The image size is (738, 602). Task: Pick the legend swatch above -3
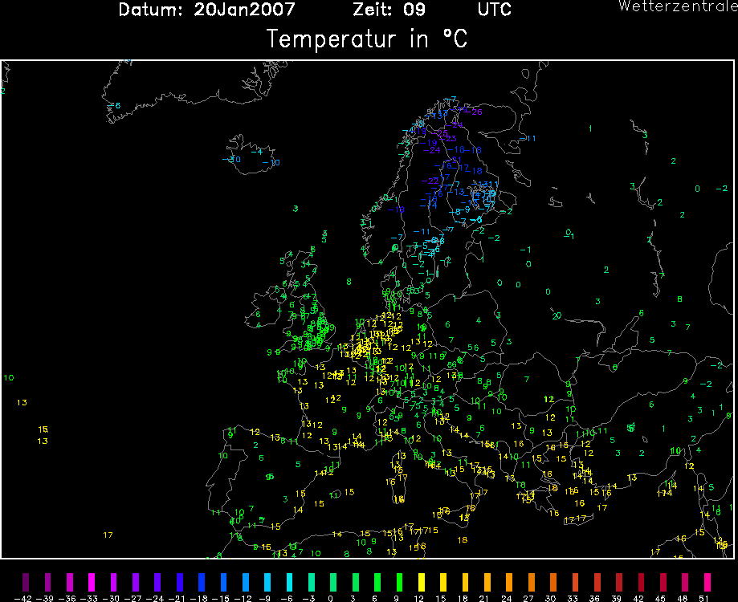click(311, 582)
